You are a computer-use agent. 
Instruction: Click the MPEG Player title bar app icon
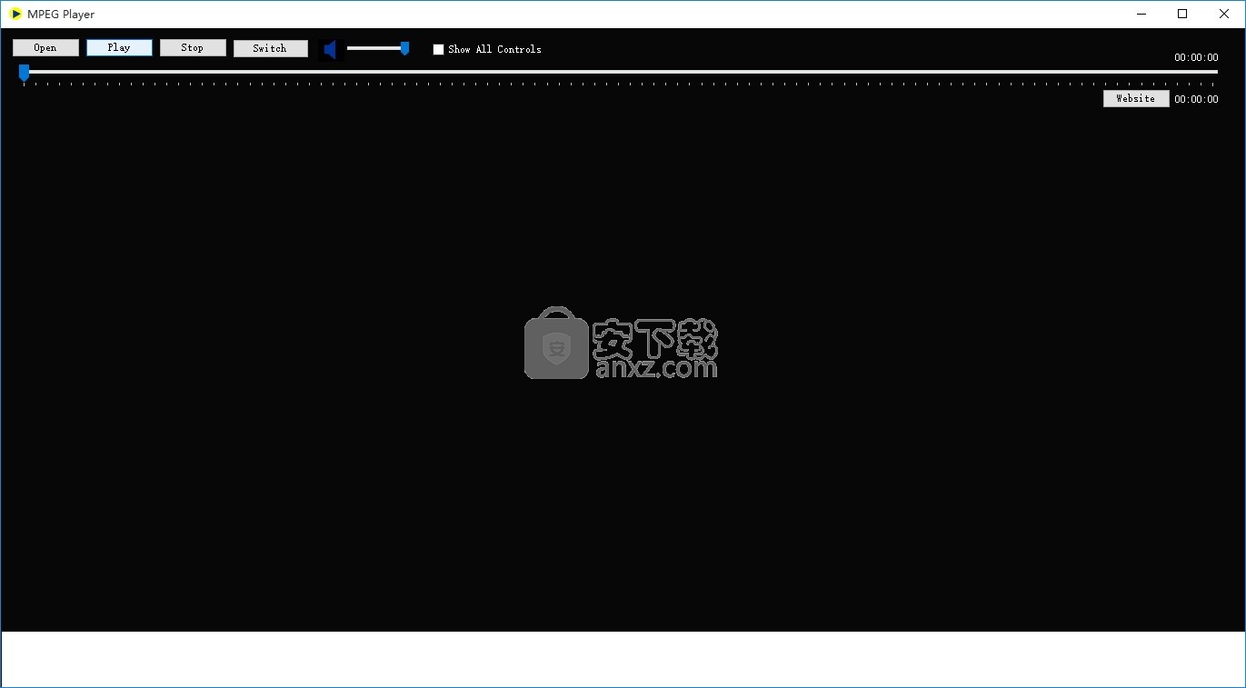pos(15,14)
